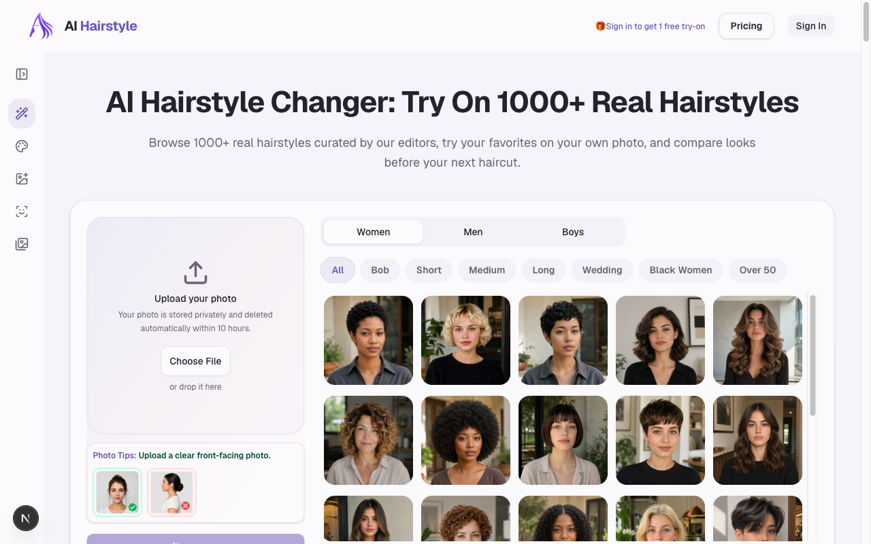
Task: Open the image gallery icon in sidebar
Action: click(22, 244)
